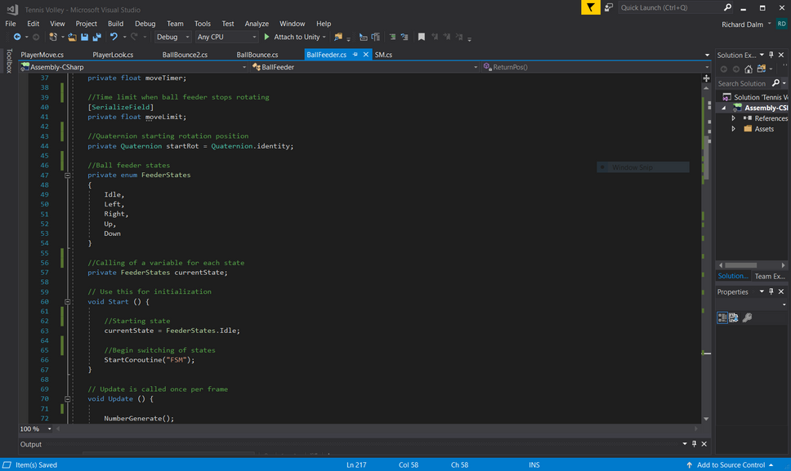The image size is (791, 471).
Task: Click the Undo arrow icon
Action: point(114,37)
